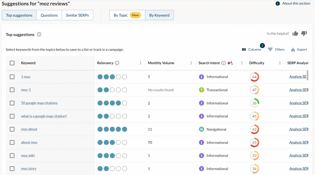Check the moz about row checkbox
This screenshot has width=315, height=175.
pos(12,129)
